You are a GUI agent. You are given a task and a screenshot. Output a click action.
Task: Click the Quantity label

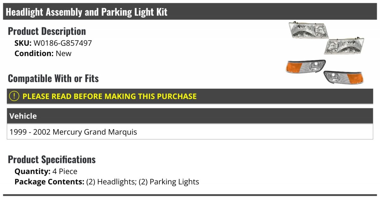pos(32,172)
